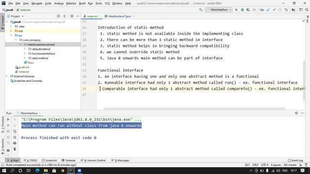
Task: Open the File menu
Action: (11, 3)
